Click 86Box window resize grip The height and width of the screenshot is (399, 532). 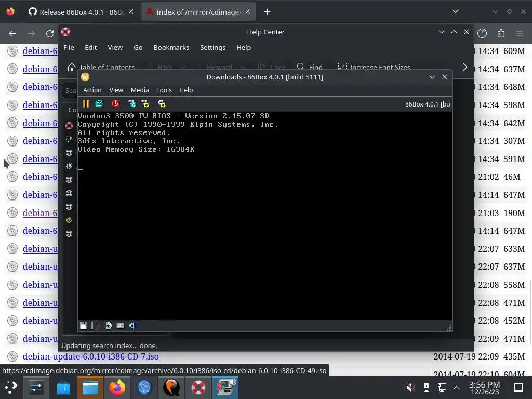click(449, 328)
